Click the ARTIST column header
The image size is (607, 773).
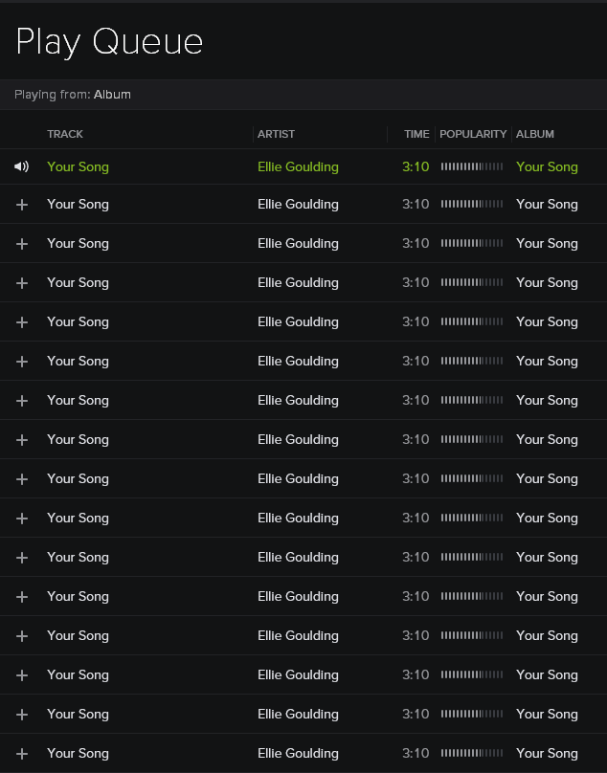point(276,134)
